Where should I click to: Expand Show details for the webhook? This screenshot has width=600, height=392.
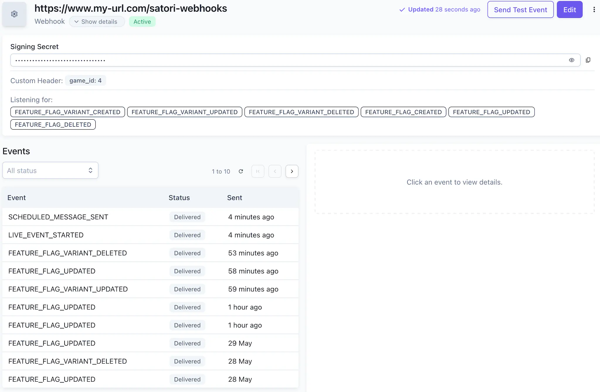click(x=97, y=22)
